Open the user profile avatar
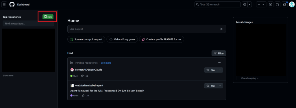 click(292, 4)
